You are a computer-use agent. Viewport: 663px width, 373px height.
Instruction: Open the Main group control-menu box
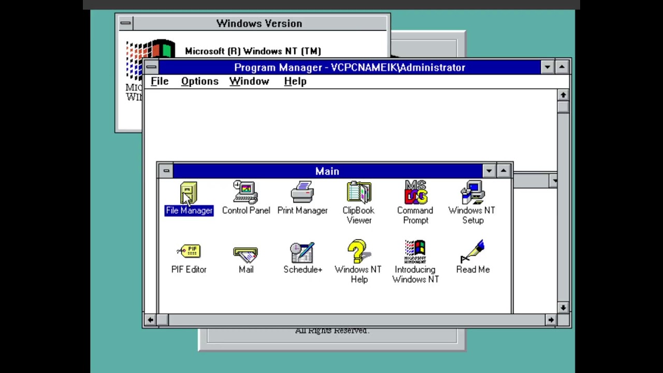coord(166,171)
